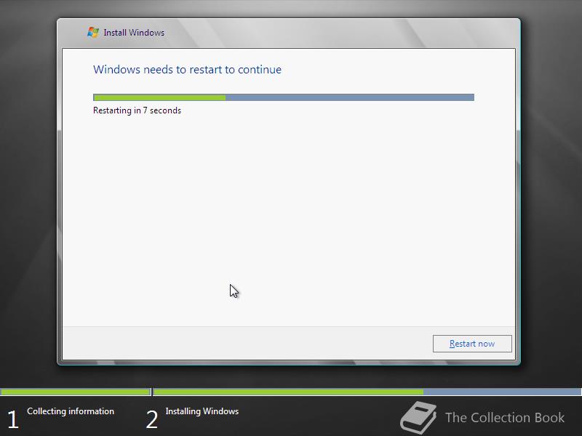The image size is (582, 436).
Task: Click the 'Collecting information' step label
Action: coord(71,411)
